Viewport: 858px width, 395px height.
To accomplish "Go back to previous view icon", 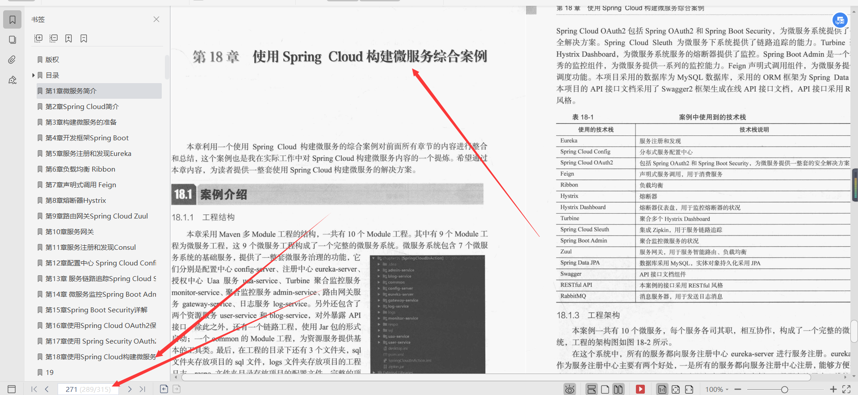I will 164,389.
